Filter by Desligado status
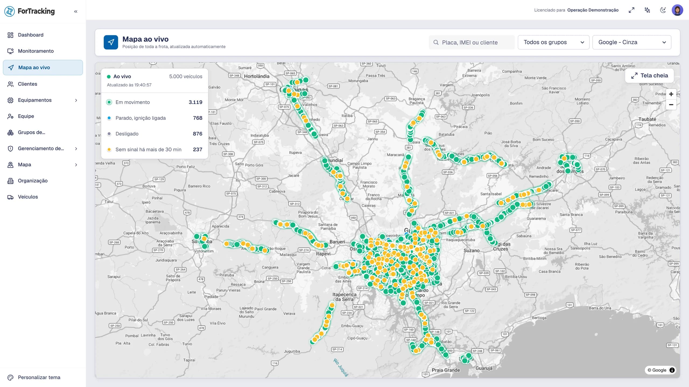Screen dimensions: 689x387 coord(154,134)
